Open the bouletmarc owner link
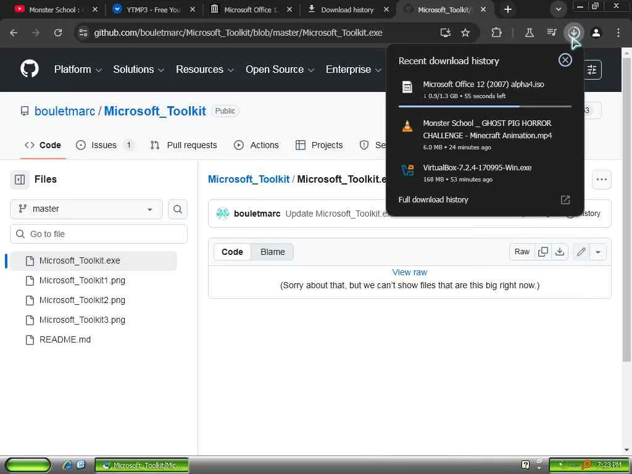The width and height of the screenshot is (632, 474). (x=64, y=111)
